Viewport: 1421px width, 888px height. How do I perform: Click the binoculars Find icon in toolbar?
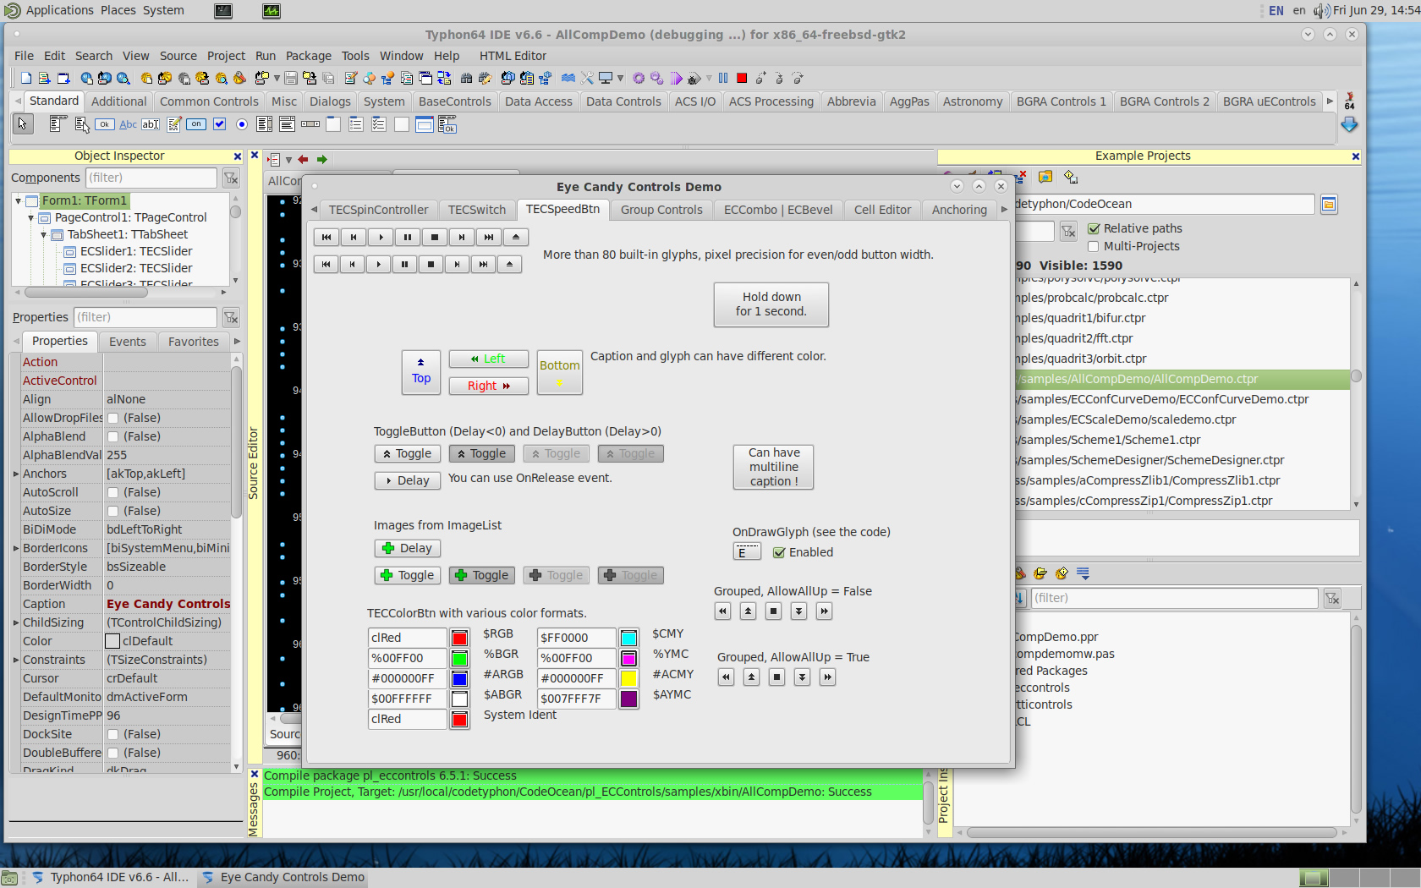466,78
